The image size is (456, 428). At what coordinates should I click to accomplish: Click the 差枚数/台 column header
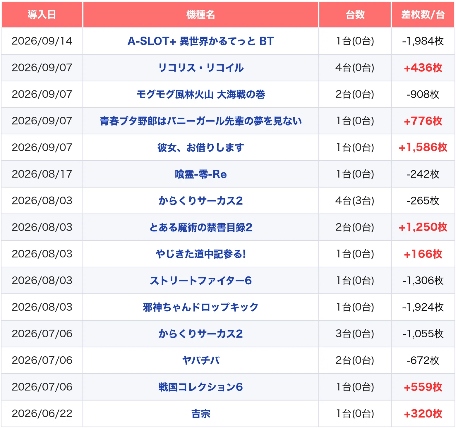(423, 15)
